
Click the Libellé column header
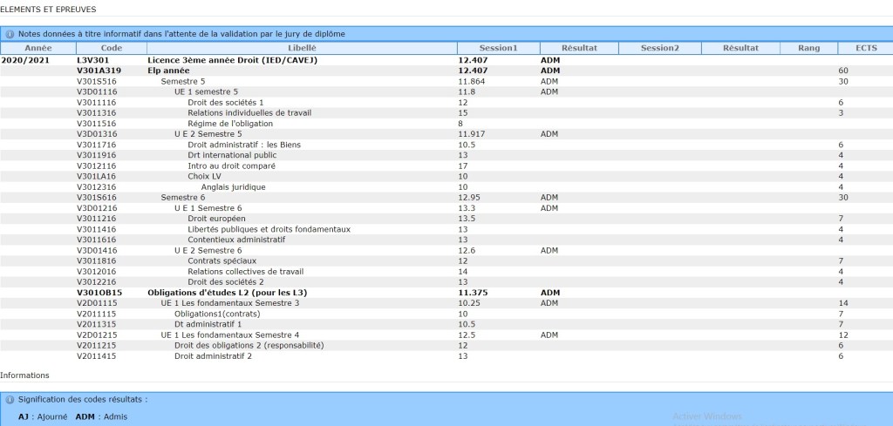302,48
